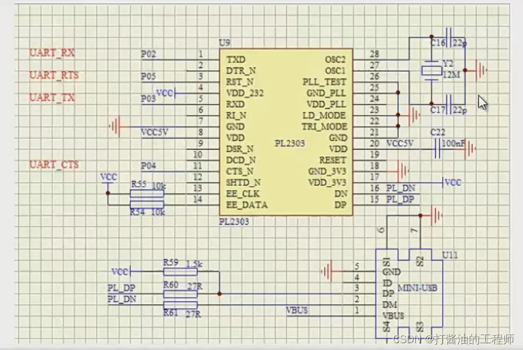Select the MINI-USB component text
This screenshot has height=350, width=523.
pyautogui.click(x=417, y=288)
